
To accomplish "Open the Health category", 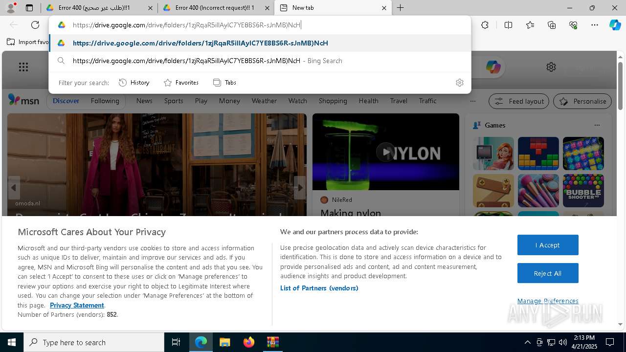I will tap(368, 101).
